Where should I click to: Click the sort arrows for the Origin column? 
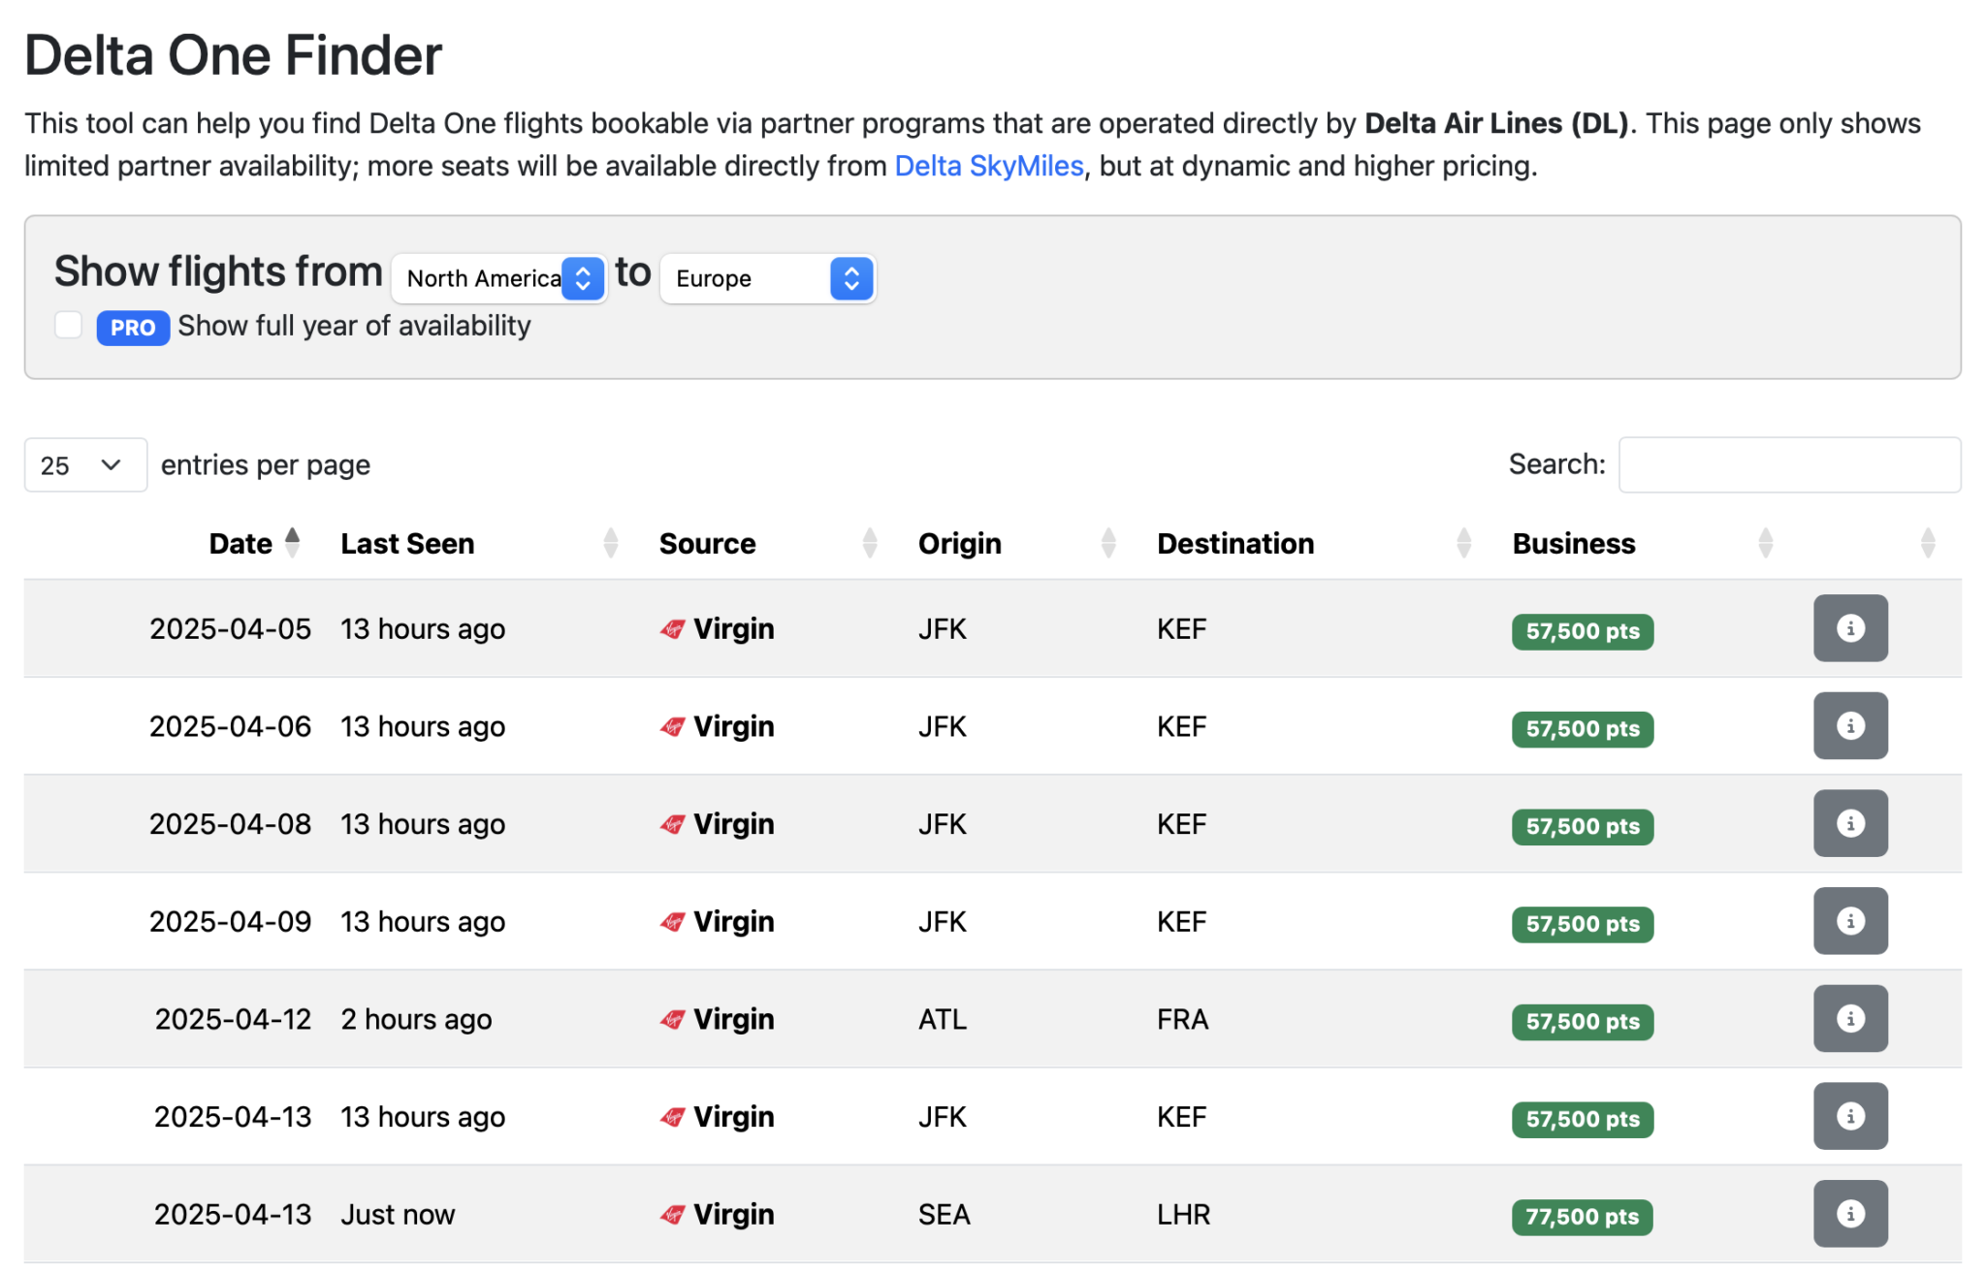(x=1108, y=542)
